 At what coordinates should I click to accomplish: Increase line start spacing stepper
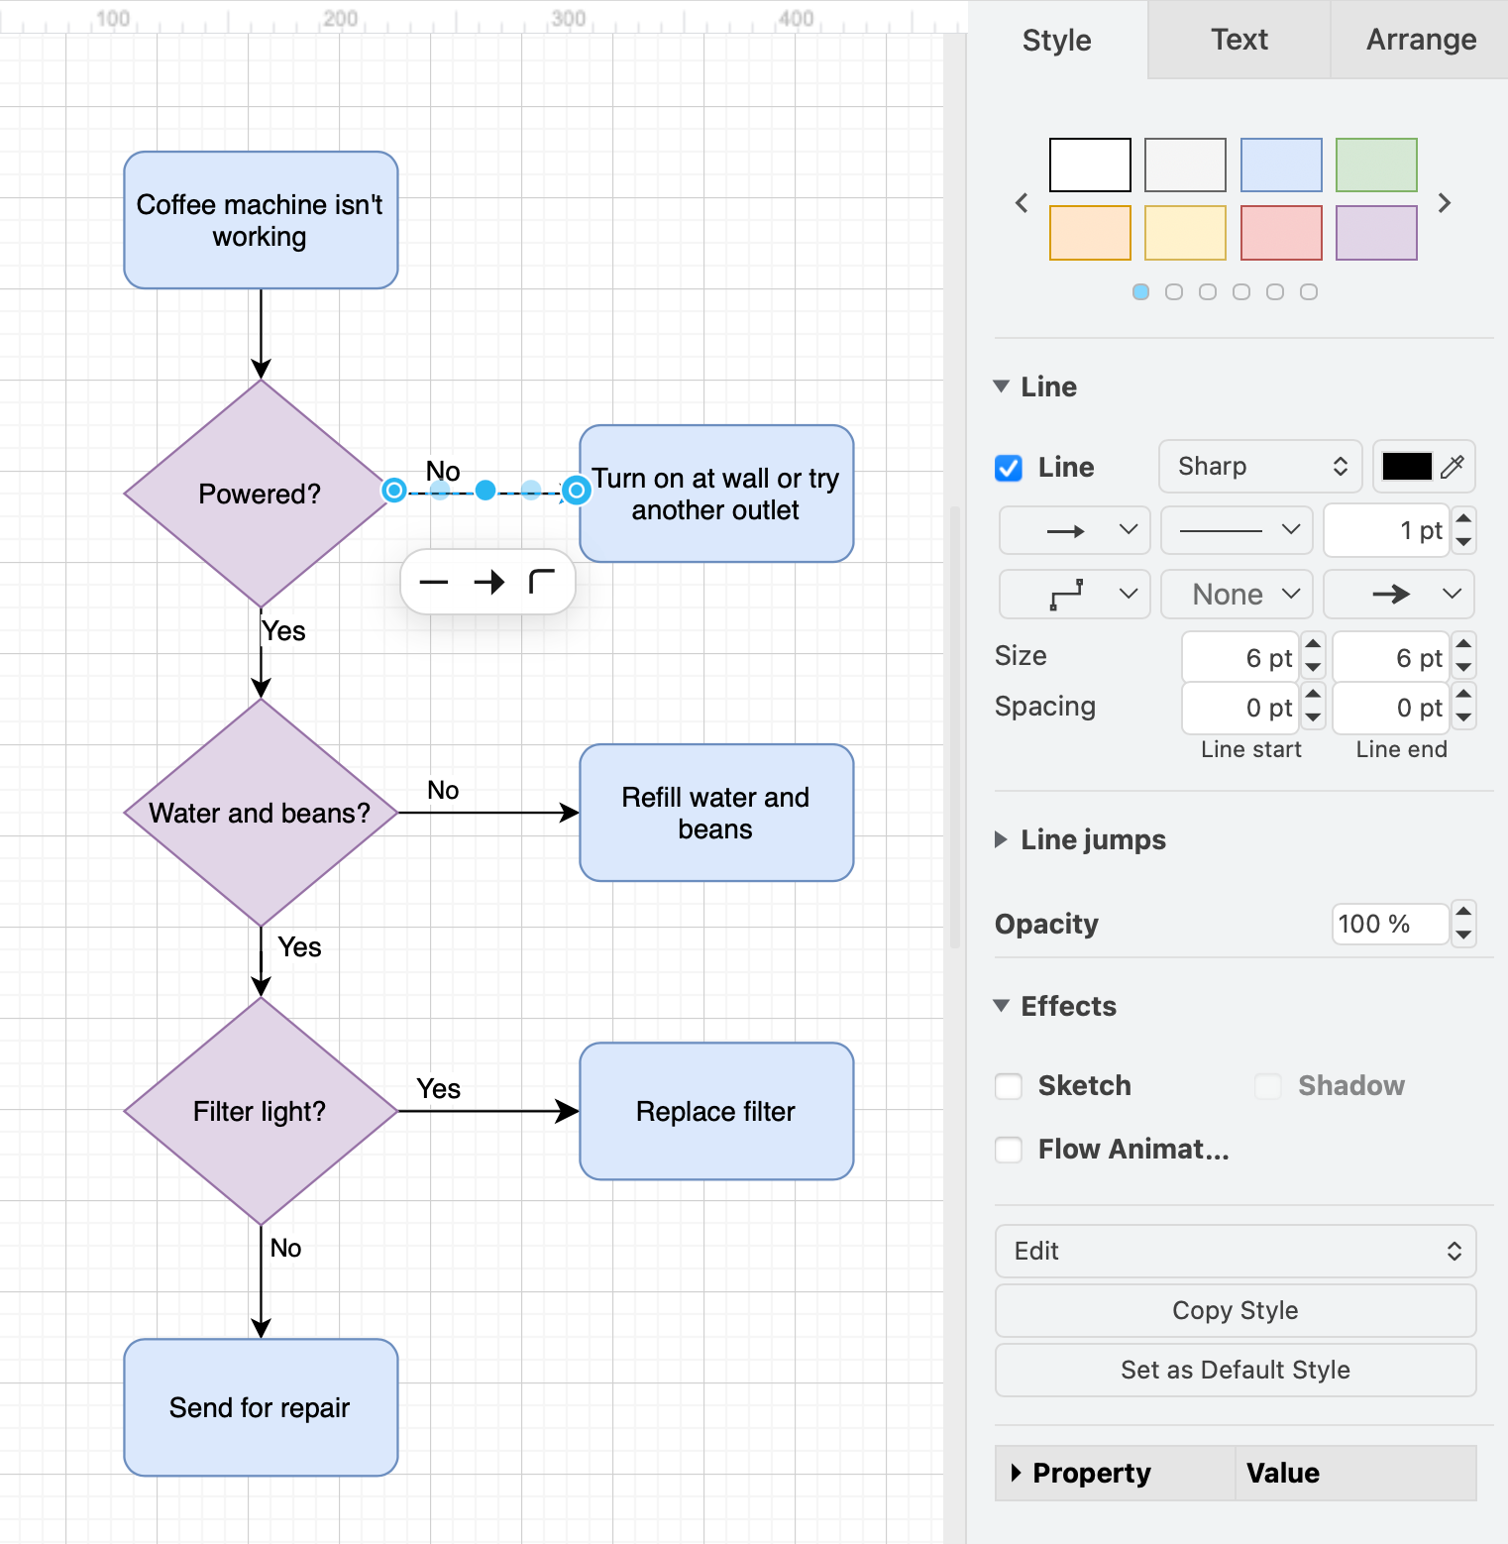tap(1313, 695)
